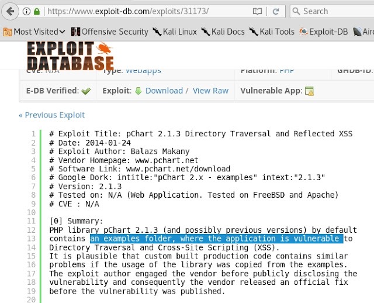Click the Exploit Database logo
This screenshot has width=374, height=303.
coord(70,56)
